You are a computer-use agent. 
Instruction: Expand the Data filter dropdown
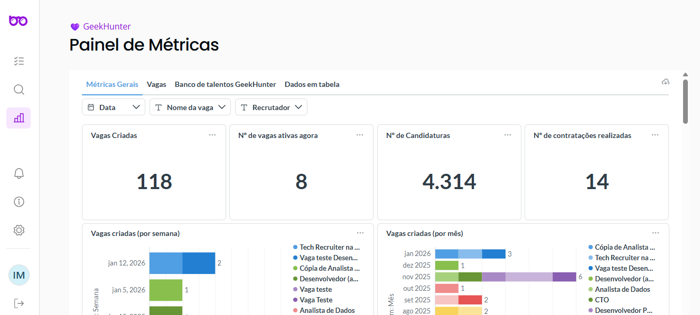point(114,107)
